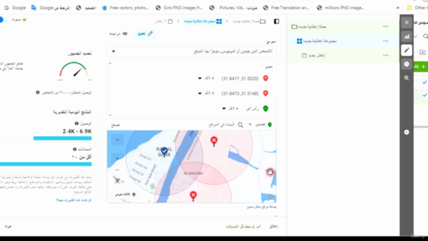Open the options menu (...) for حملة إعلانية جديدة
Viewport: 428px width, 241px height.
385,27
